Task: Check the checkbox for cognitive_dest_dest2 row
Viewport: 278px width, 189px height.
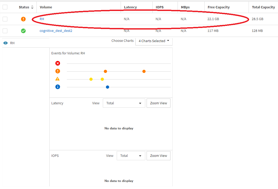Action: pos(5,31)
